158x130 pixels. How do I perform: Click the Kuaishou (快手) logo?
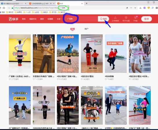coord(14,19)
